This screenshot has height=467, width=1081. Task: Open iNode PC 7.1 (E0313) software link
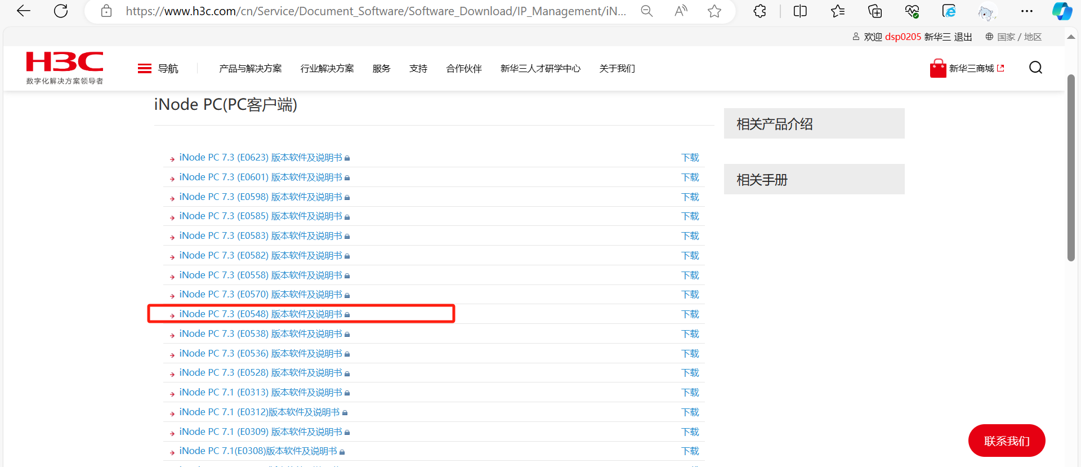point(261,393)
